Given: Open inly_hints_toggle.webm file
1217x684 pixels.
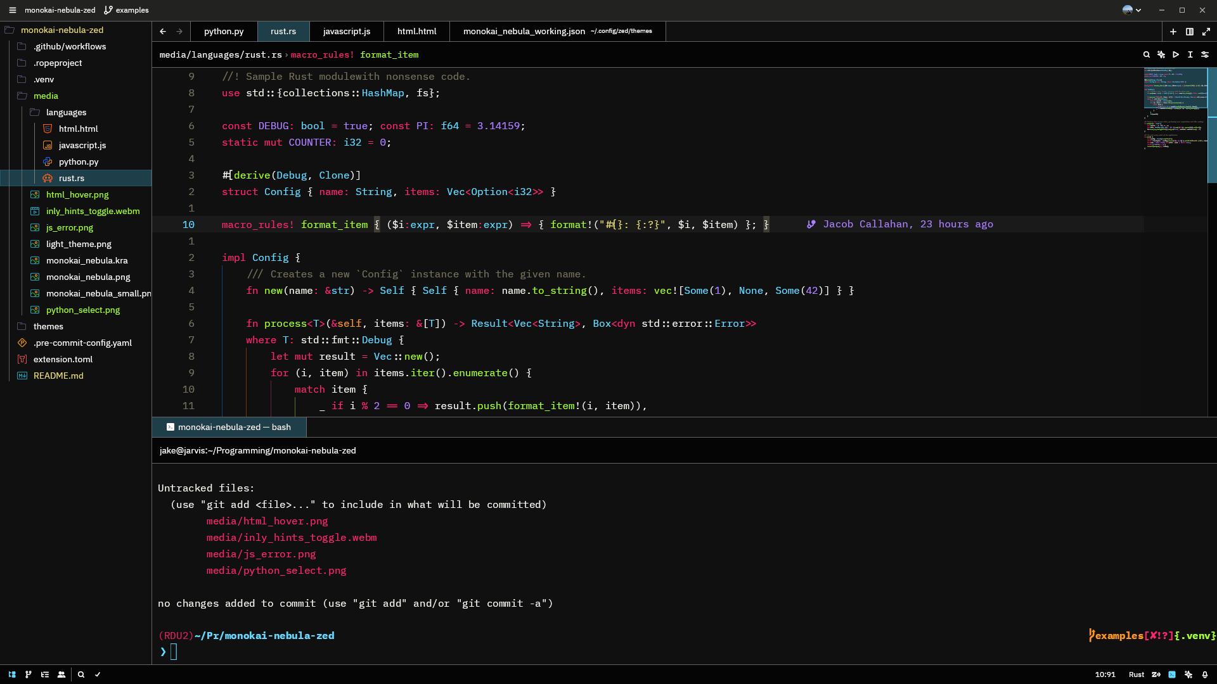Looking at the screenshot, I should 76,211.
